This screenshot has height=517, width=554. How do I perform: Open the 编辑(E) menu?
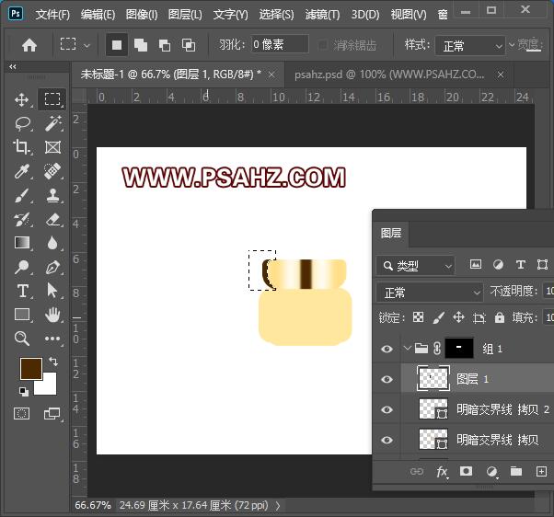tap(98, 15)
